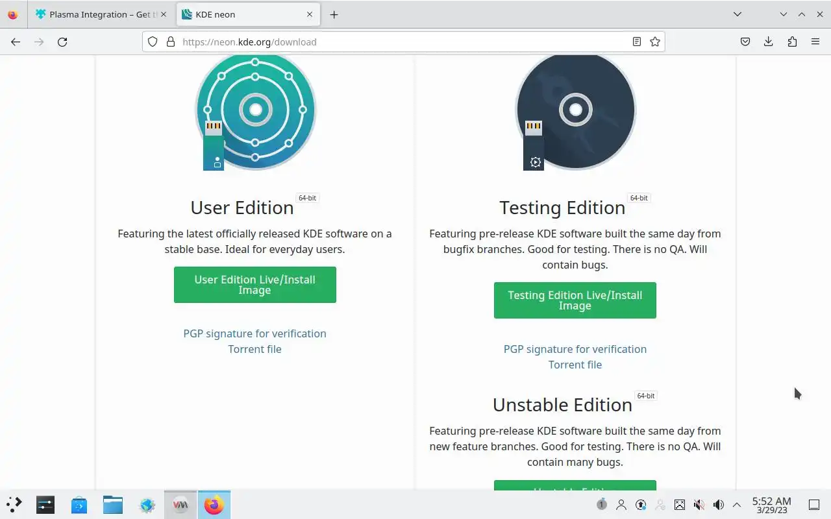Image resolution: width=831 pixels, height=519 pixels.
Task: Click the Show Desktop button
Action: pyautogui.click(x=814, y=505)
